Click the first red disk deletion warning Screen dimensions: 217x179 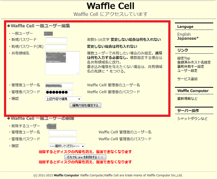click(85, 152)
